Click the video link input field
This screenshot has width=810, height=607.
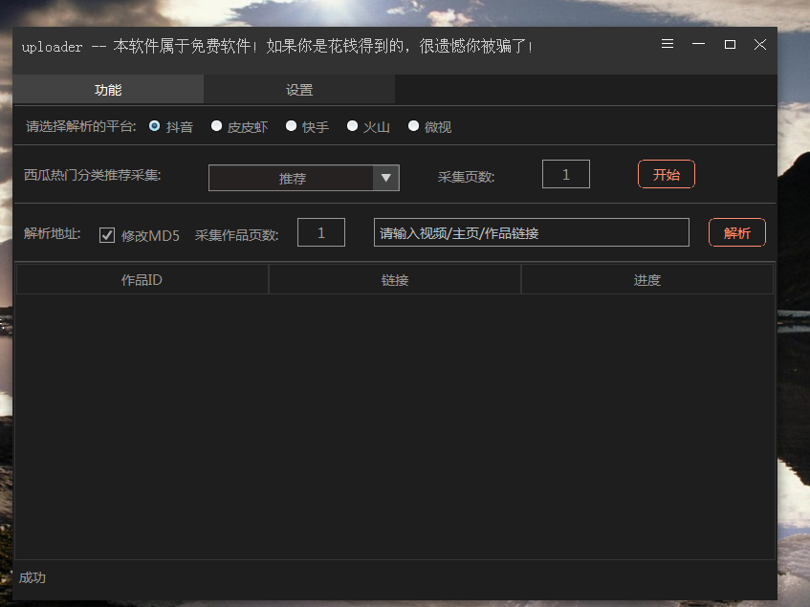tap(532, 233)
